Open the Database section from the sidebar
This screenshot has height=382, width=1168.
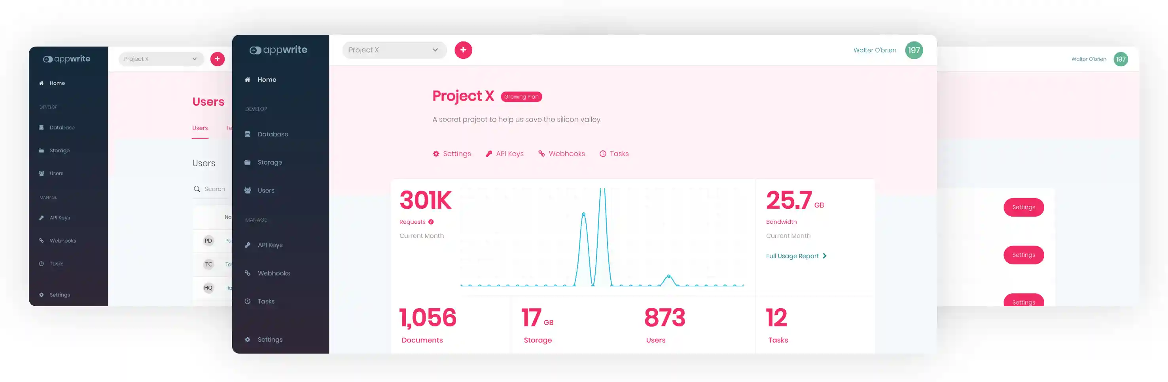tap(247, 134)
